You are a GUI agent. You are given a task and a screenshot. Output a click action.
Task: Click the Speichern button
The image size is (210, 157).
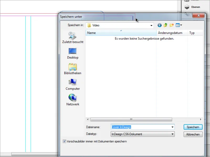point(193,127)
